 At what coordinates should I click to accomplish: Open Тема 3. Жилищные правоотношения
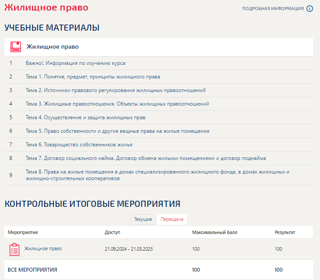(x=117, y=104)
